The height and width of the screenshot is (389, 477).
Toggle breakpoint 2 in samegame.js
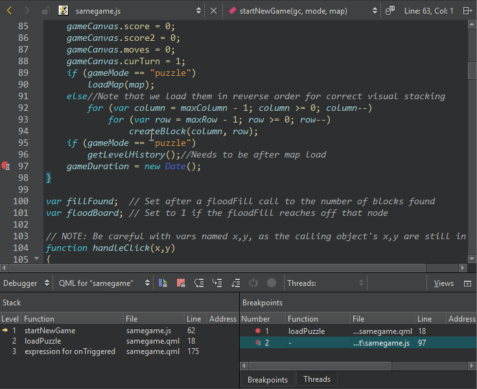[x=258, y=342]
